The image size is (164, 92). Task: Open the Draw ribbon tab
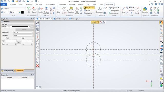tap(21, 4)
